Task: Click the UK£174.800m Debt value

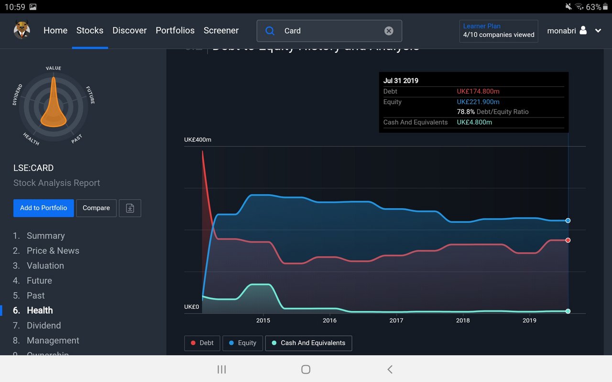Action: 478,91
